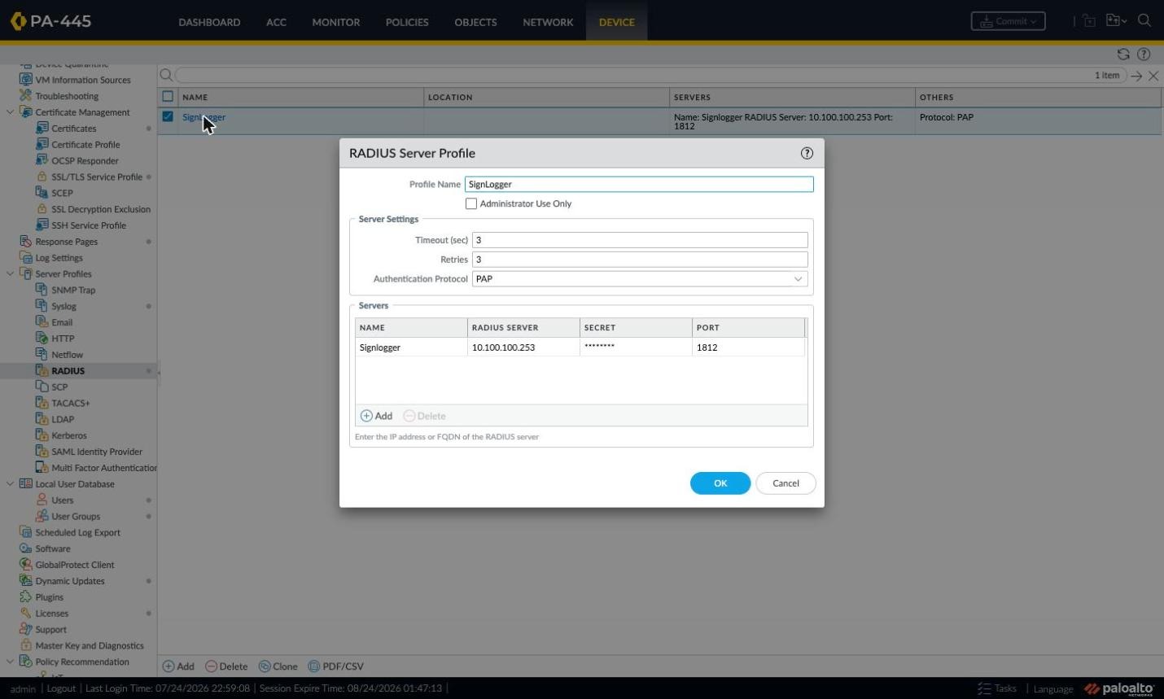
Task: Click the Troubleshooting icon in the sidebar
Action: pos(25,95)
